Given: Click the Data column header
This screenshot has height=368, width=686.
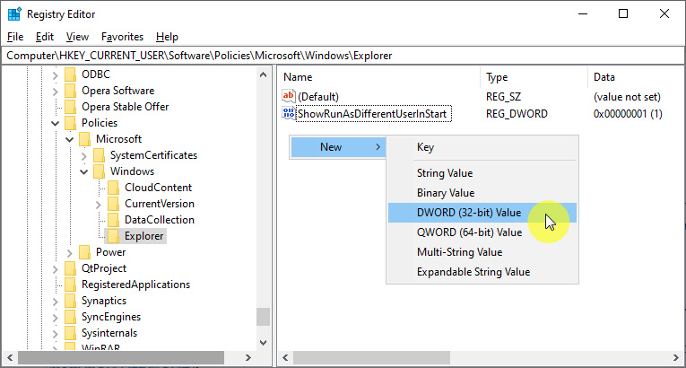Looking at the screenshot, I should click(x=604, y=77).
